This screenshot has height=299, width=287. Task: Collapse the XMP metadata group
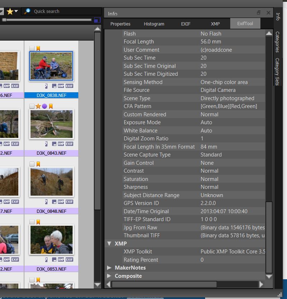[x=109, y=243]
